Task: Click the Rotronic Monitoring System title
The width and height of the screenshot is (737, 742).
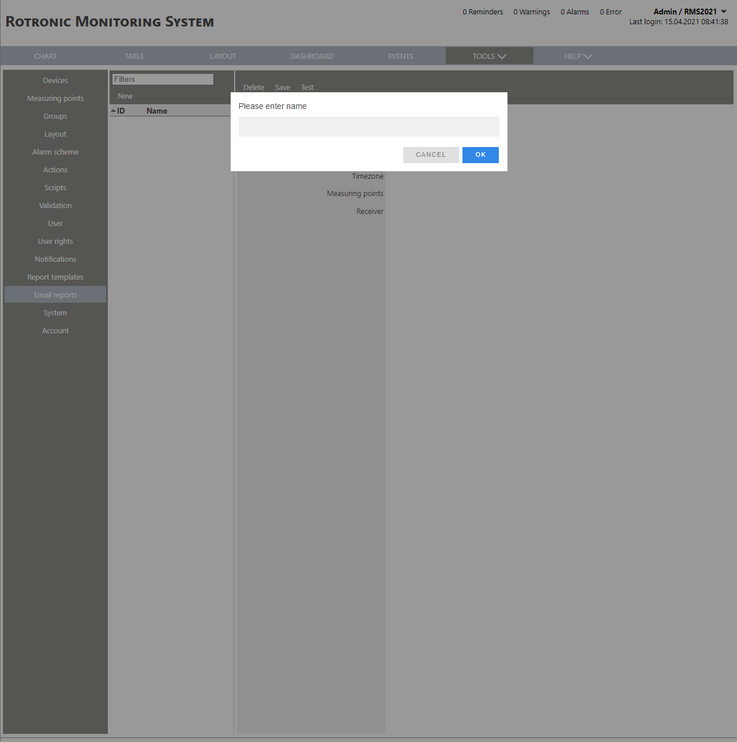Action: pos(110,22)
